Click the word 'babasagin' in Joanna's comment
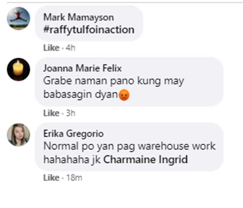This screenshot has height=208, width=243. (68, 94)
